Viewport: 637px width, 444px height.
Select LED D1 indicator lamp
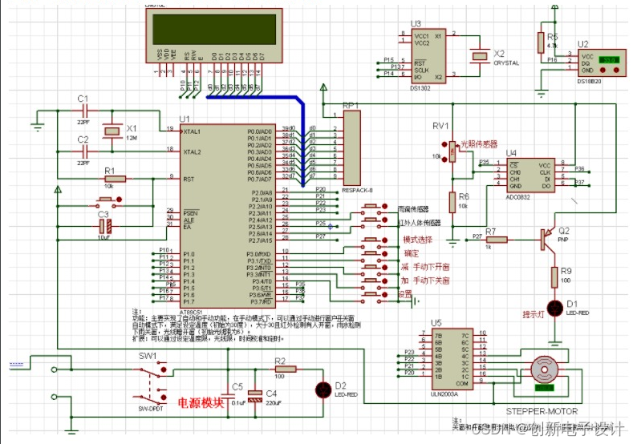[x=555, y=309]
